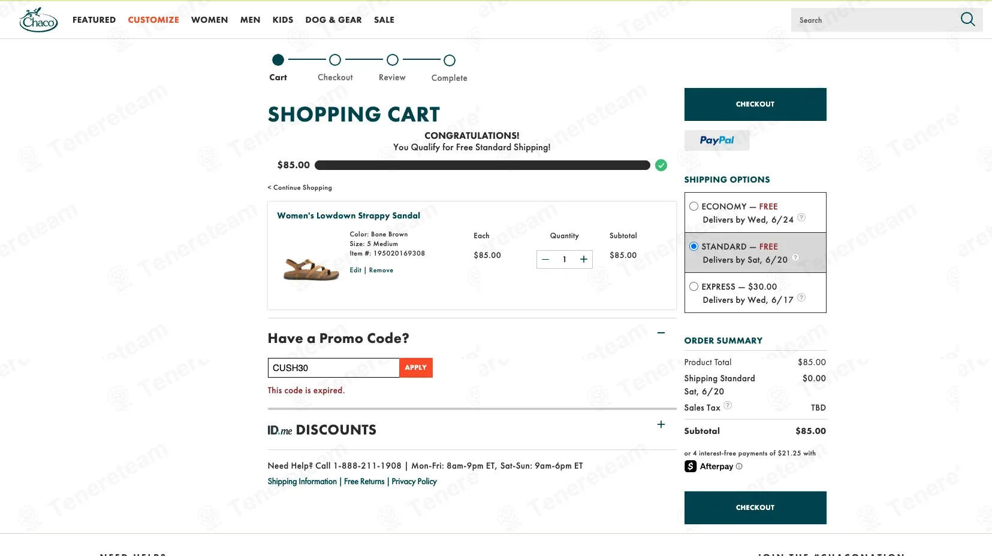Image resolution: width=992 pixels, height=556 pixels.
Task: Open Standard delivery help tooltip icon
Action: (795, 258)
